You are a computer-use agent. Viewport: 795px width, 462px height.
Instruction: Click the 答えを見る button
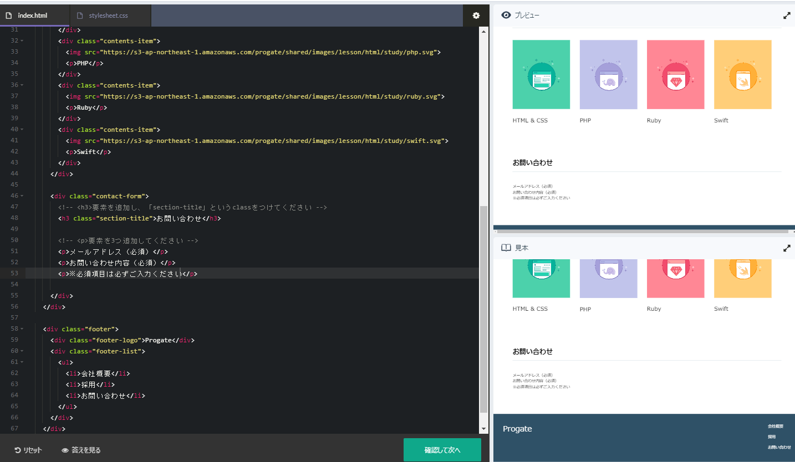[x=81, y=450]
